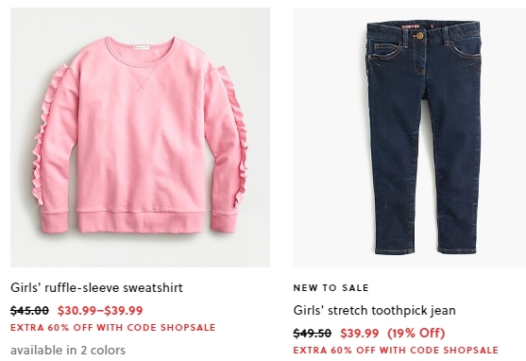Click the Girls' stretch toothpick jean title
The image size is (526, 361).
coord(374,310)
